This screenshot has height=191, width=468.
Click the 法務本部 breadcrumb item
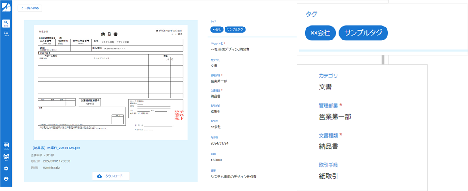pos(36,155)
